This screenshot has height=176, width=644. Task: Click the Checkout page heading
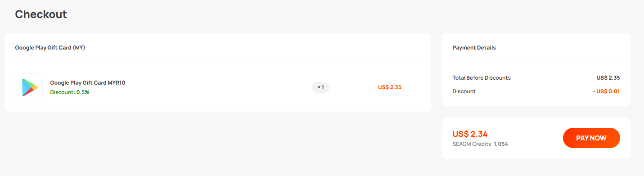[41, 14]
